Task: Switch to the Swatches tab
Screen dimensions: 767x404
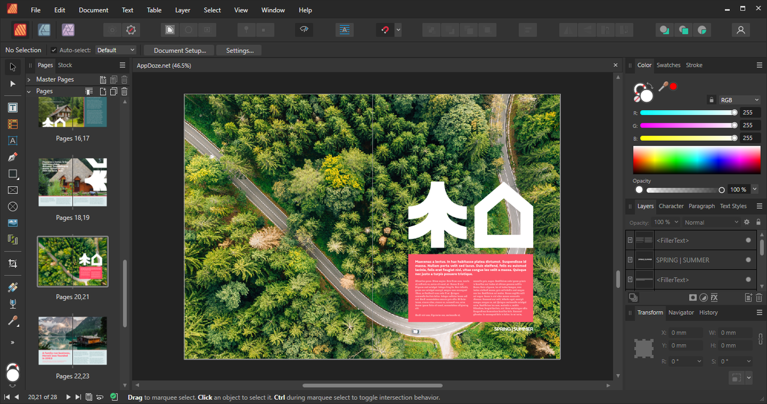Action: tap(668, 65)
